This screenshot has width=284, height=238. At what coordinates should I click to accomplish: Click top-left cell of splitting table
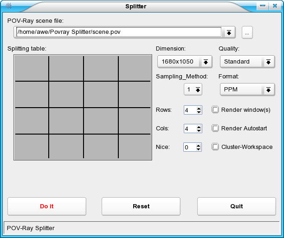click(32, 69)
